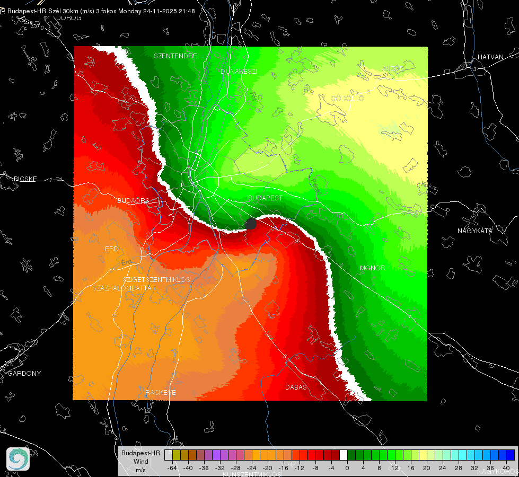Click the MONOR city label
Screen dimensions: 519x477
tap(372, 268)
